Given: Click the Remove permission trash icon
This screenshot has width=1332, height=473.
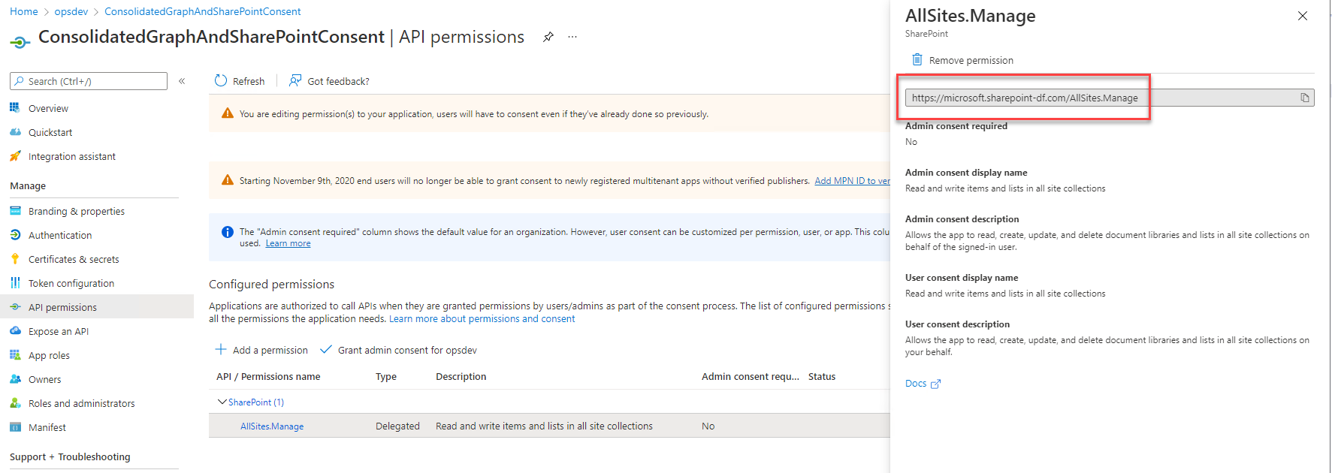Looking at the screenshot, I should tap(917, 60).
